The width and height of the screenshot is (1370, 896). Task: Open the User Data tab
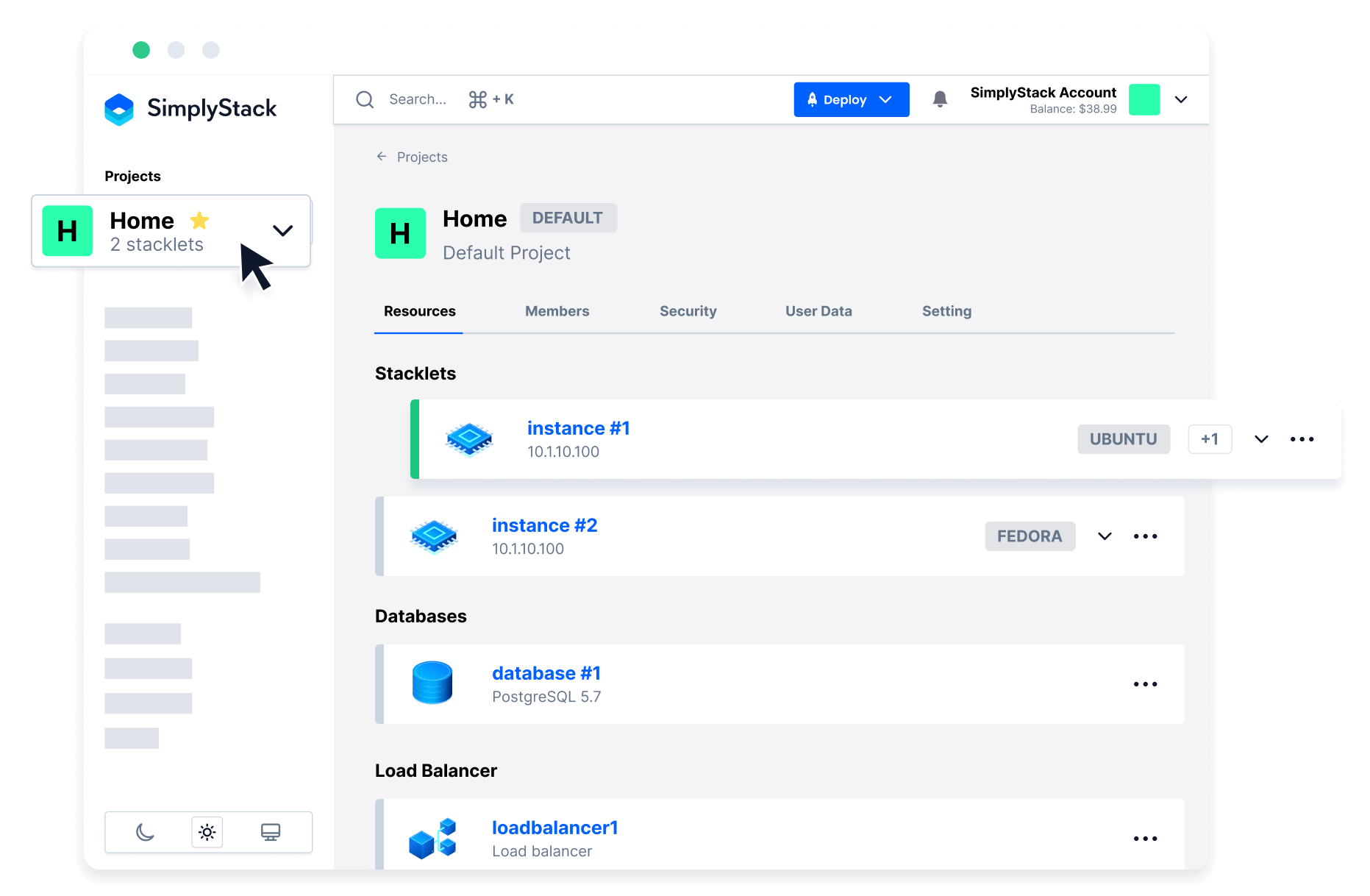click(818, 311)
